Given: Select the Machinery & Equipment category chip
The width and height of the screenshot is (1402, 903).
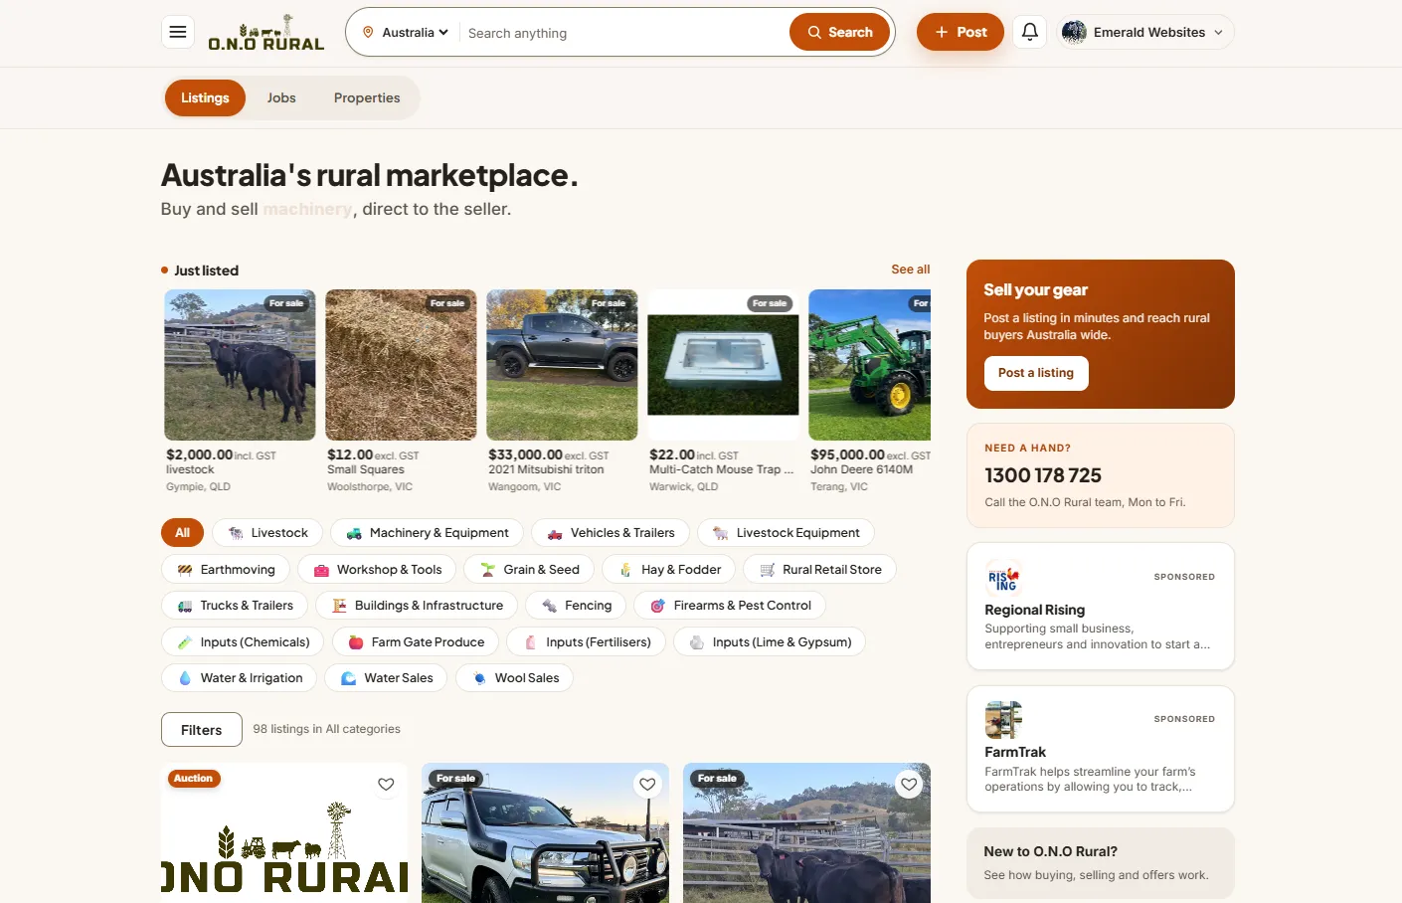Looking at the screenshot, I should point(427,533).
